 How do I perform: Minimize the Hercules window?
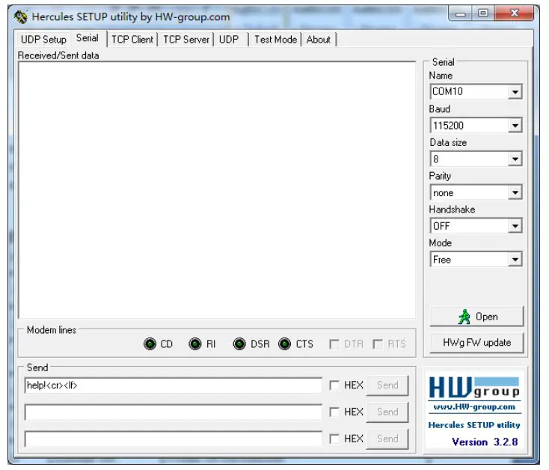click(461, 14)
